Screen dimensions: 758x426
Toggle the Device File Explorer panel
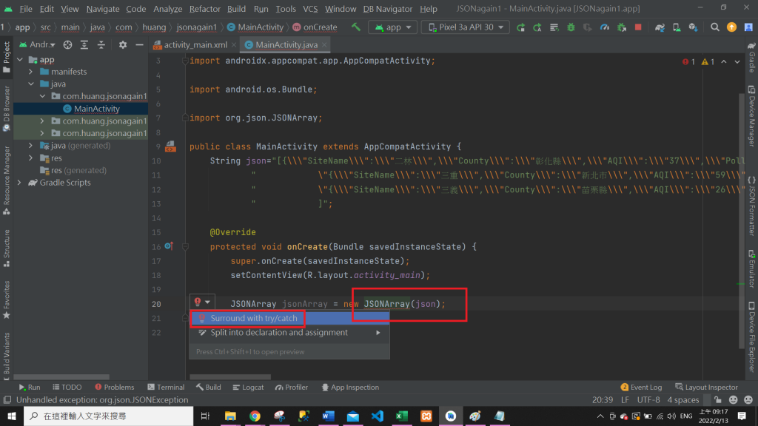click(x=752, y=337)
